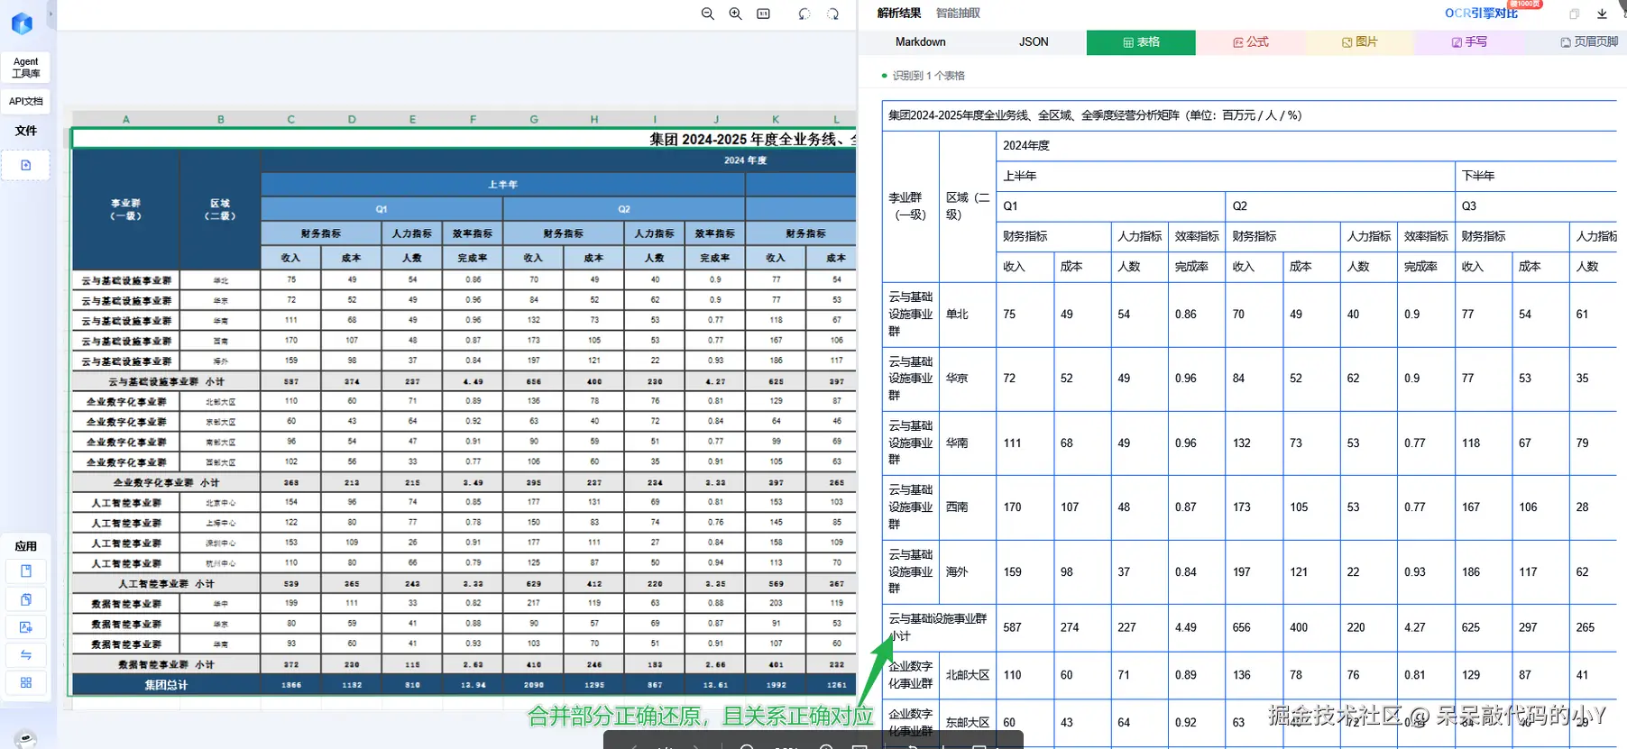
Task: Click the file upload icon under 文件
Action: pyautogui.click(x=25, y=165)
